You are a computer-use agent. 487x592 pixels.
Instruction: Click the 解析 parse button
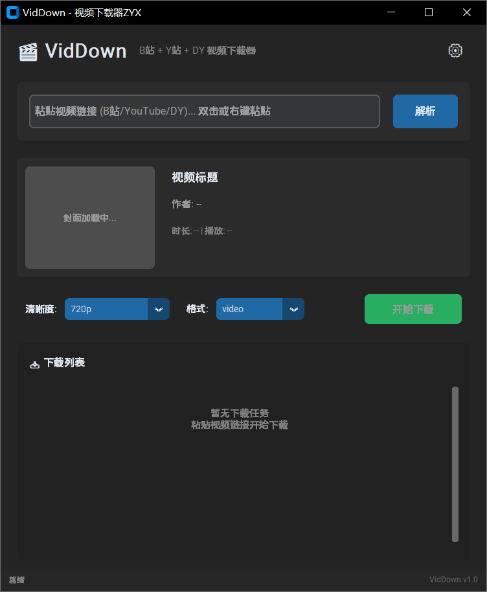[425, 111]
